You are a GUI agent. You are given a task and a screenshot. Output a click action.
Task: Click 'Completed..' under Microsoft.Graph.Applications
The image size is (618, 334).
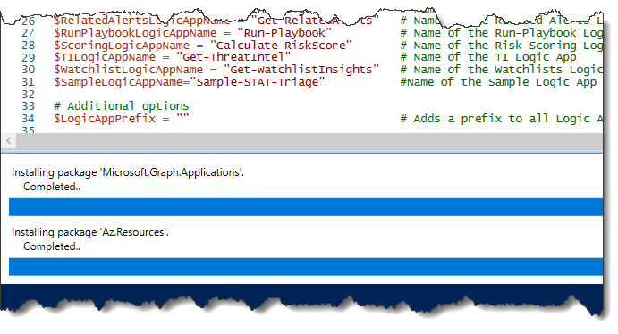[52, 187]
